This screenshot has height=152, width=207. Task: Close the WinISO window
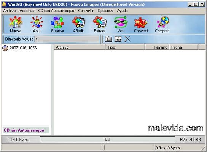tap(202, 5)
